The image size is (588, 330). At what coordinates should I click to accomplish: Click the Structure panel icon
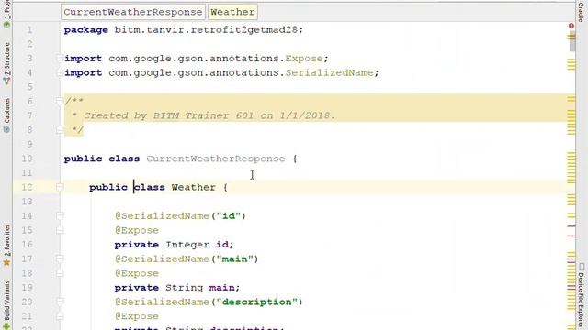pyautogui.click(x=6, y=81)
